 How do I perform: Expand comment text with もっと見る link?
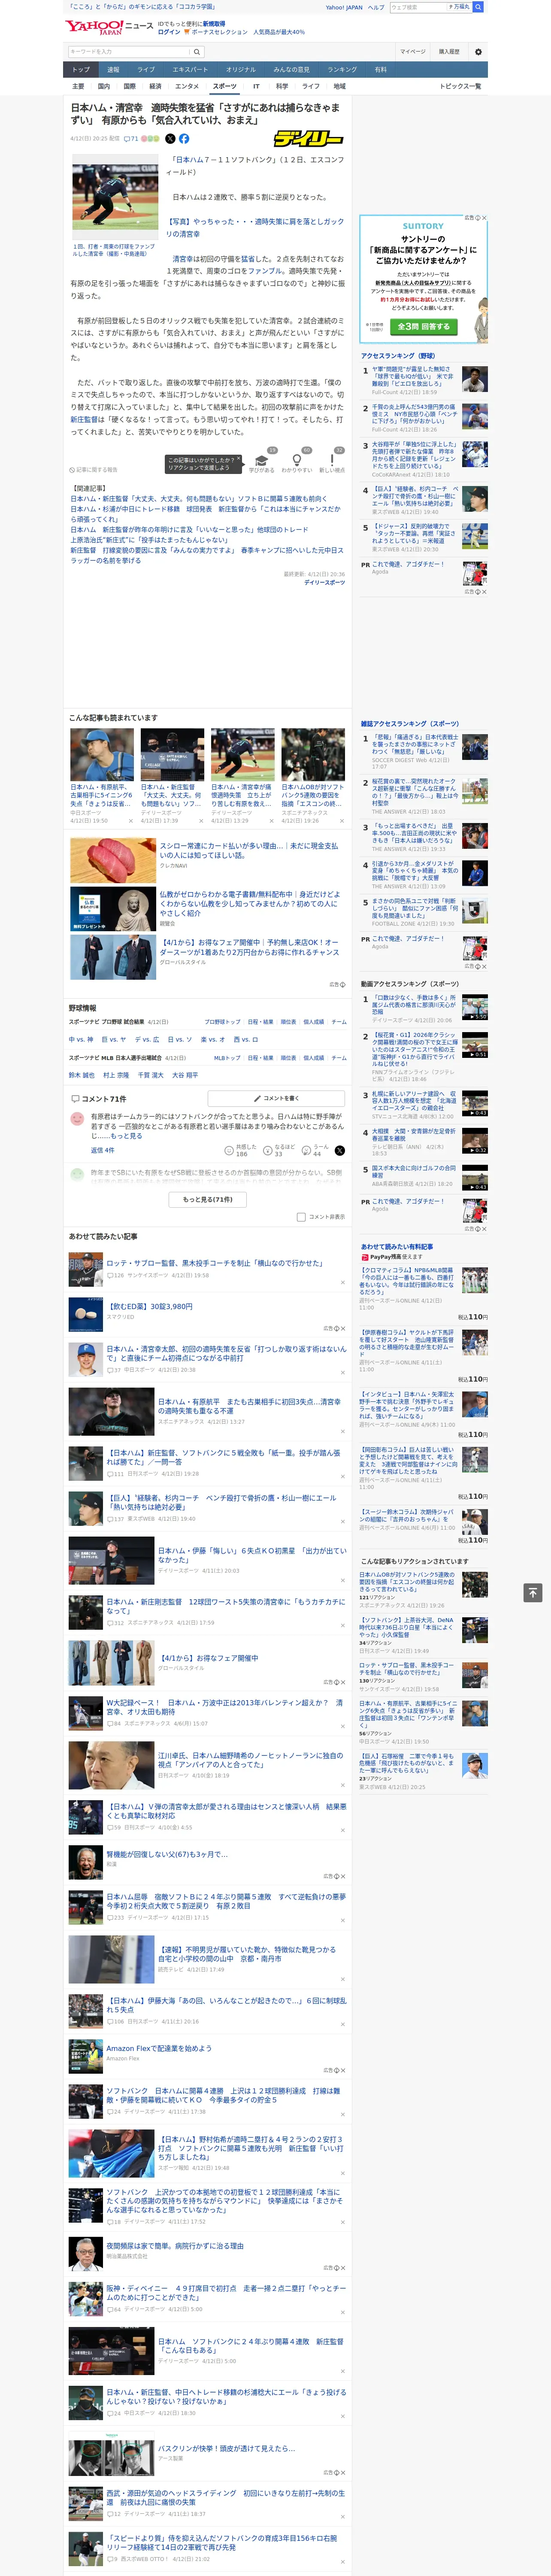[126, 1136]
